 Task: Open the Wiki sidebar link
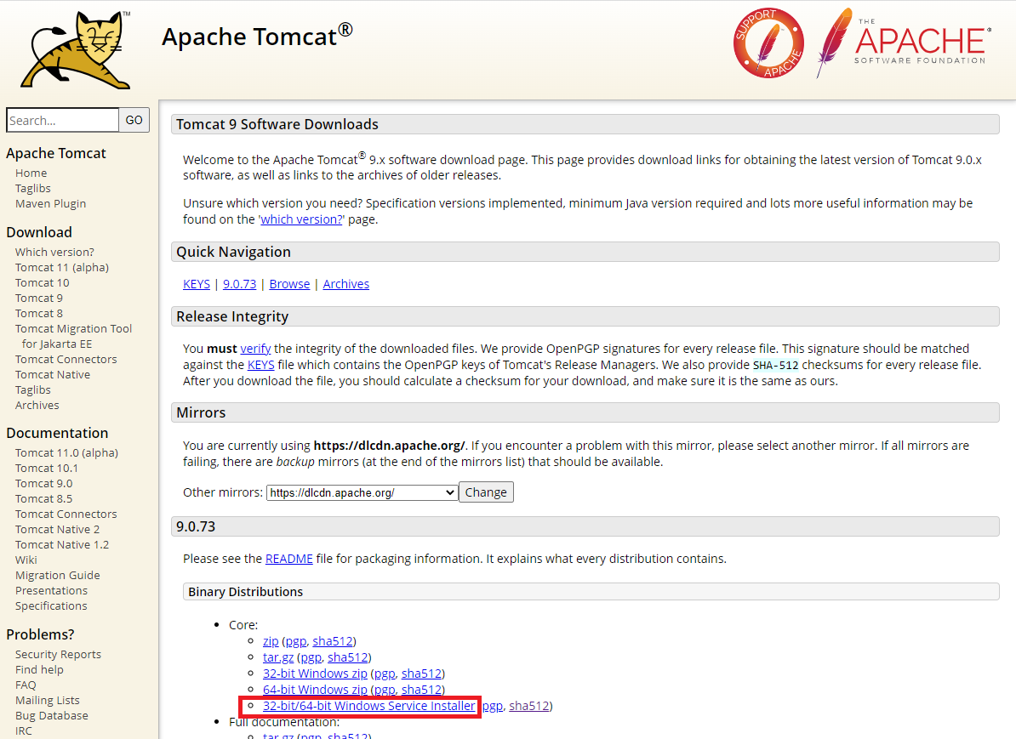click(x=26, y=560)
